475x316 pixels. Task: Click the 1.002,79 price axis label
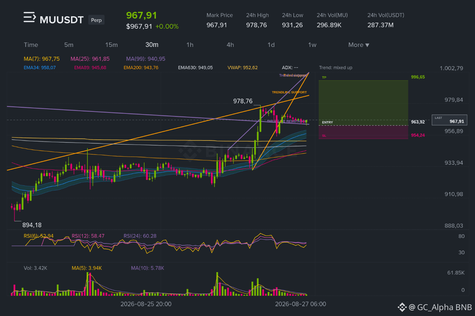(451, 68)
